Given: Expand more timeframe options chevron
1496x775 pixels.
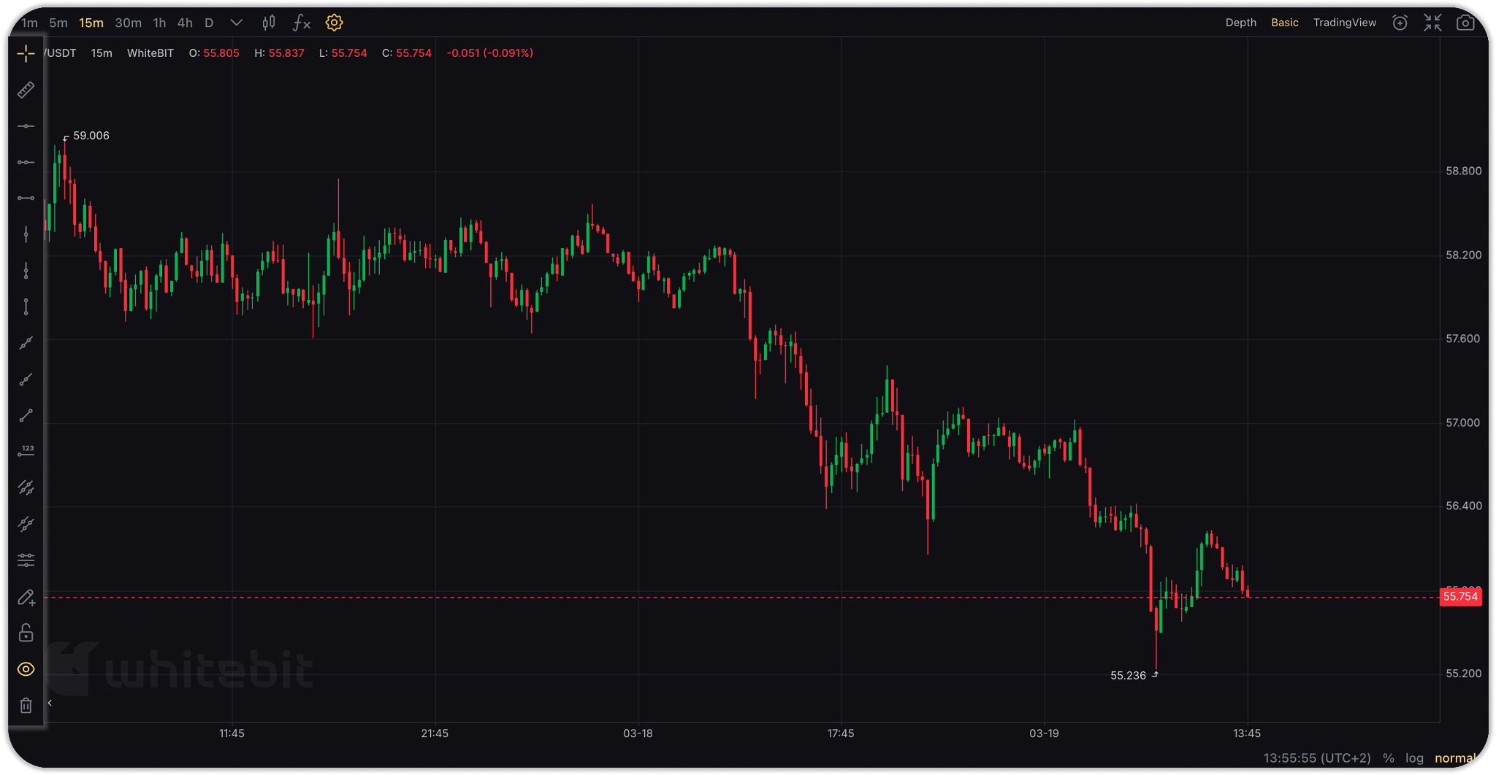Looking at the screenshot, I should click(x=236, y=23).
